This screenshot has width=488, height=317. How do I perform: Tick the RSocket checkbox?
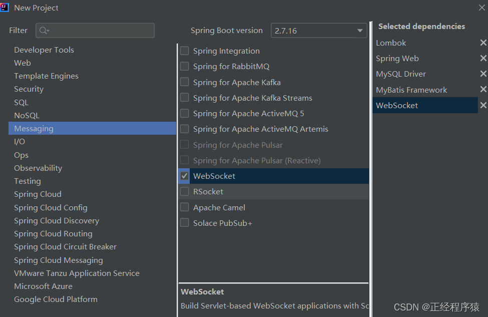tap(185, 192)
